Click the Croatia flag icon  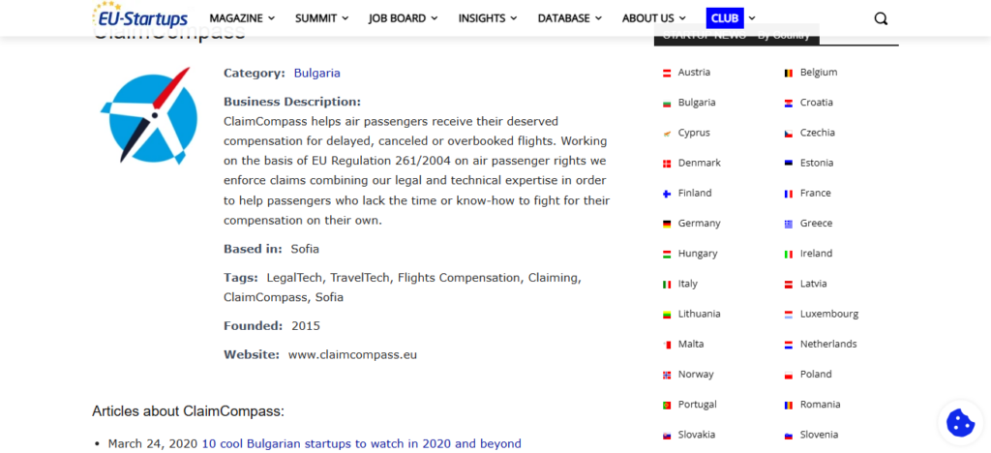(x=788, y=103)
